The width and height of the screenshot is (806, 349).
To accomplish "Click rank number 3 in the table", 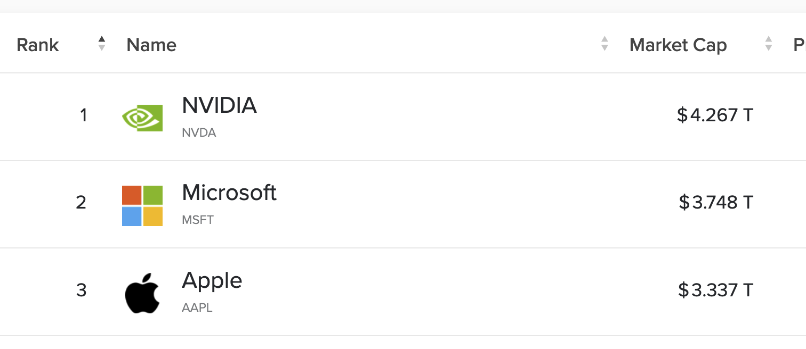I will 81,290.
